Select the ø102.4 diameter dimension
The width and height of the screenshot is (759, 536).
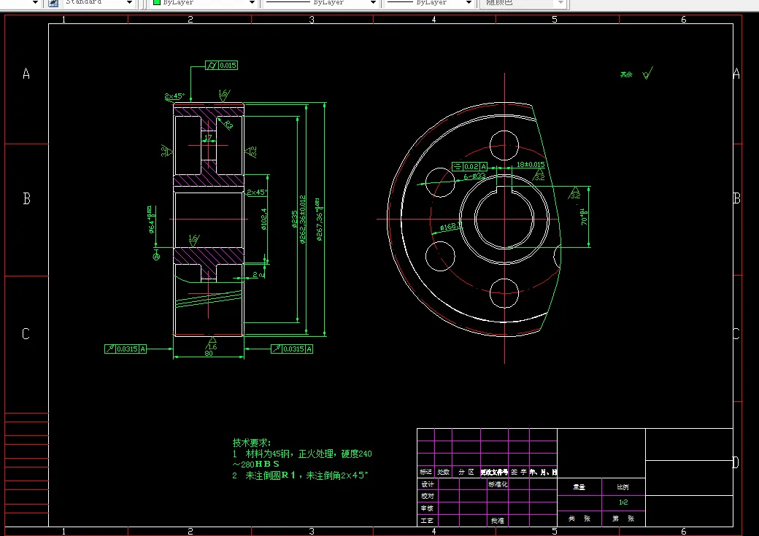tap(264, 220)
